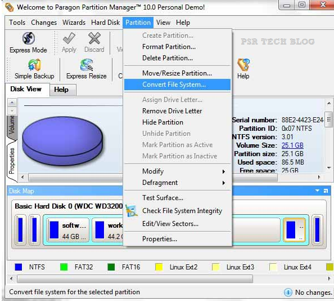The image size is (334, 301).
Task: Choose Move/Resize Partition... menu entry
Action: tap(177, 73)
